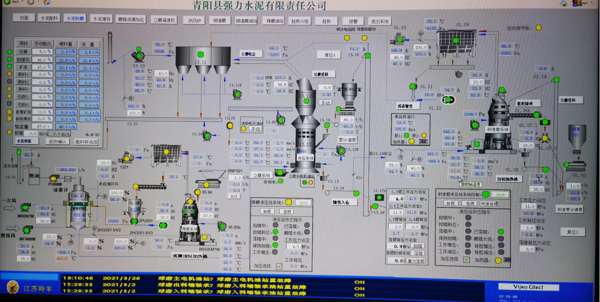Select the MRB07M primary air fan
The height and width of the screenshot is (302, 600).
pyautogui.click(x=26, y=208)
